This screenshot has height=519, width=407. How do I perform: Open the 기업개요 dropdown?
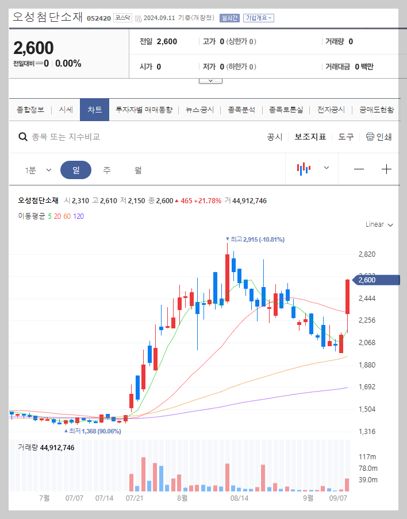258,17
